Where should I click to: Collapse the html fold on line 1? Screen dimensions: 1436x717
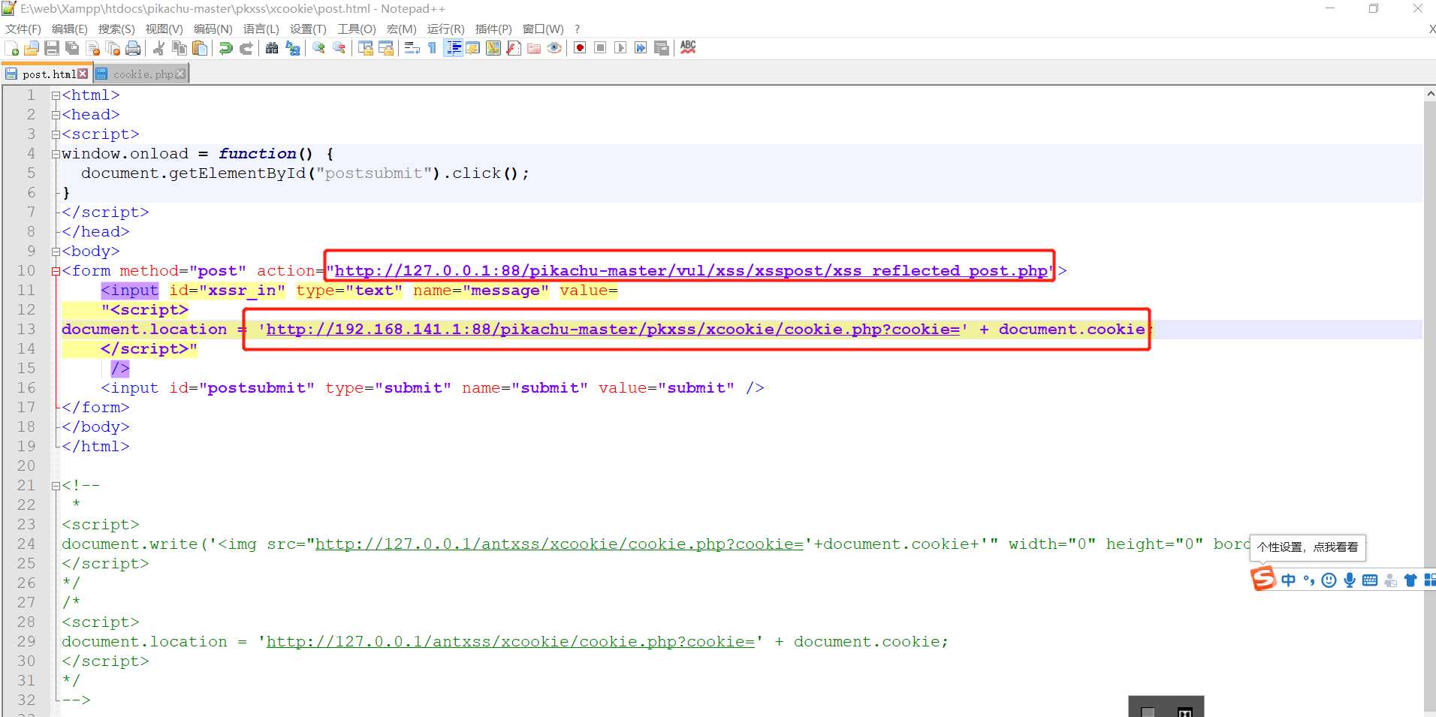pos(56,95)
